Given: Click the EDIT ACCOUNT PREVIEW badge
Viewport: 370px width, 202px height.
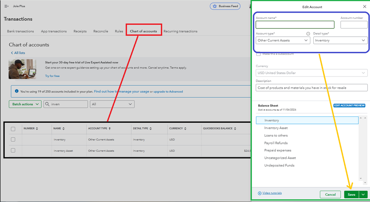Looking at the screenshot, I should point(350,105).
